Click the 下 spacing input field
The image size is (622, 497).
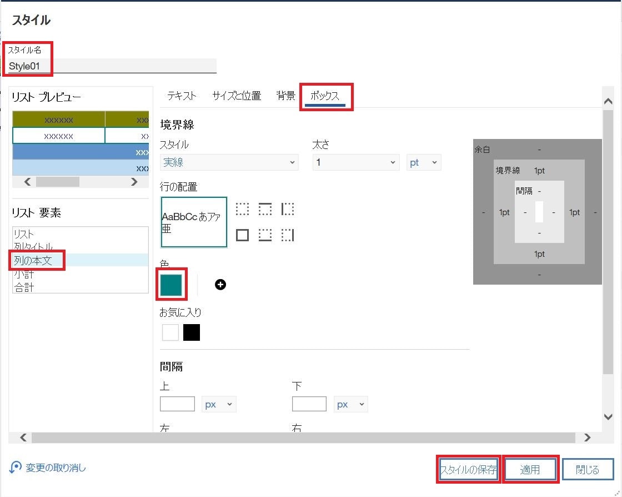coord(309,404)
